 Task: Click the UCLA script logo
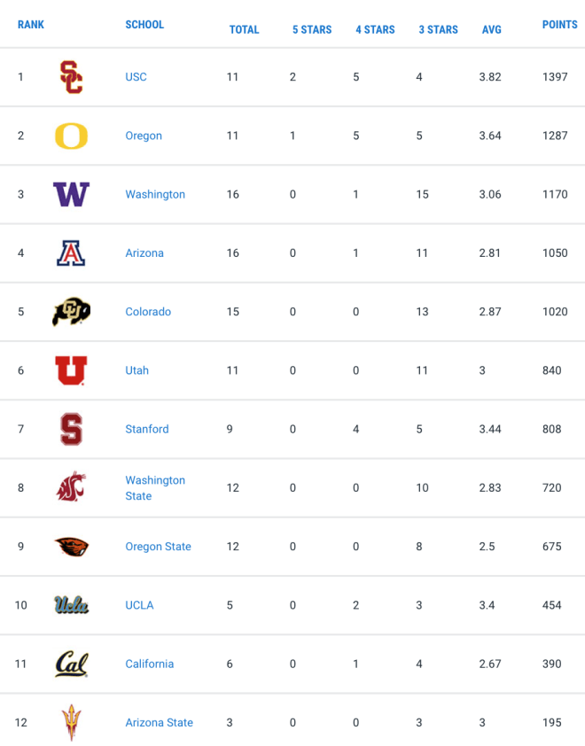point(72,605)
